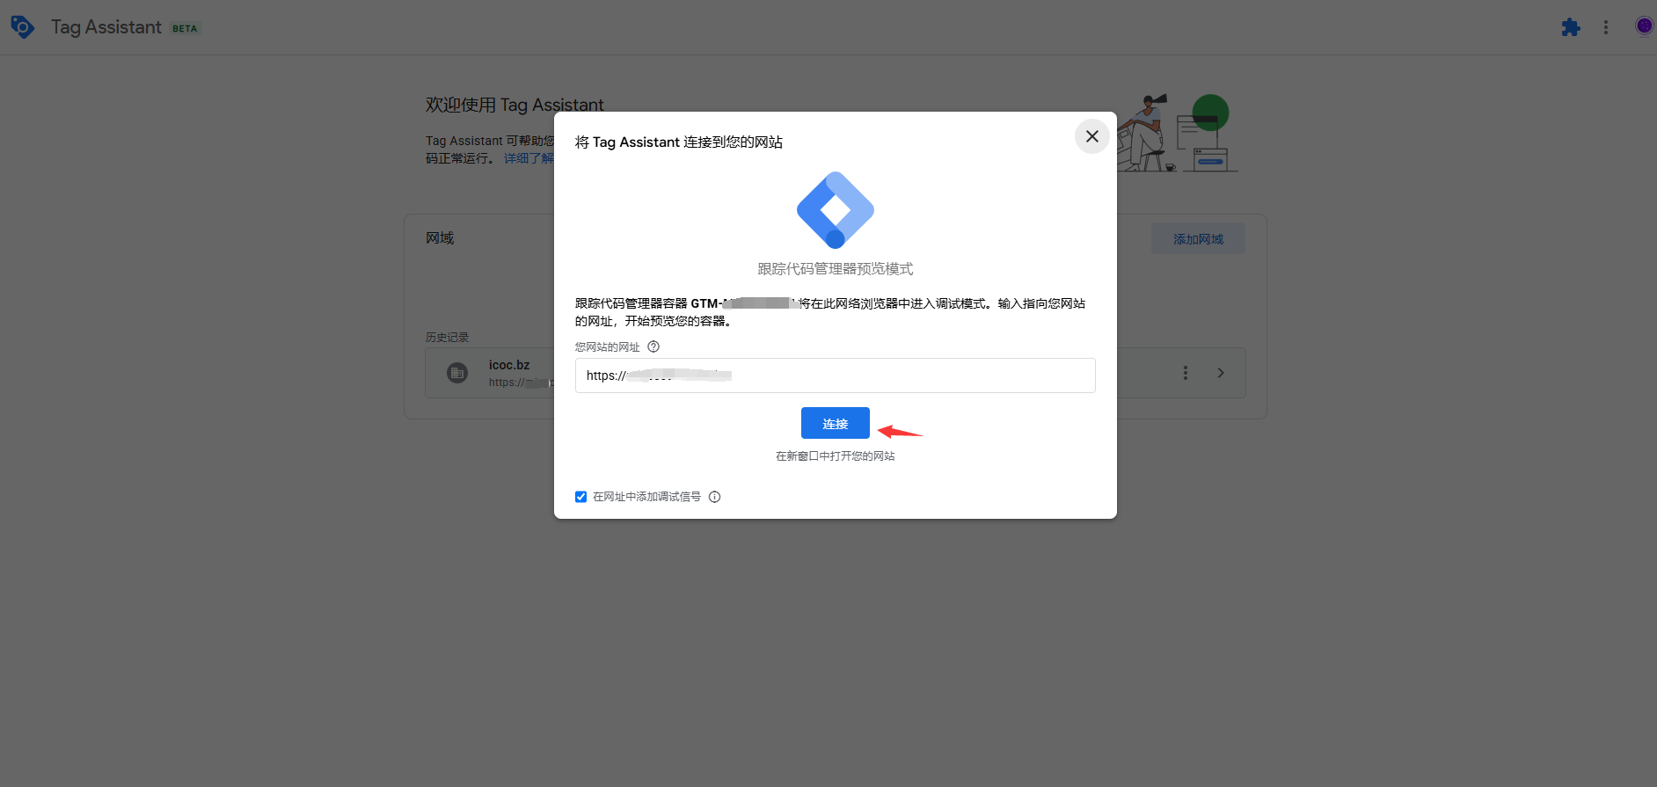Click the website URL input field
Screen dimensions: 1657x787
point(836,375)
